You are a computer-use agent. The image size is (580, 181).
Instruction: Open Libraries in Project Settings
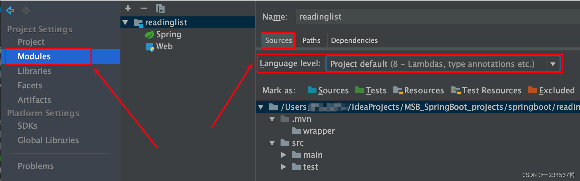coord(34,71)
